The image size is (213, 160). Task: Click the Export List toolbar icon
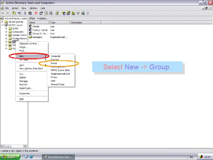[x=51, y=13]
